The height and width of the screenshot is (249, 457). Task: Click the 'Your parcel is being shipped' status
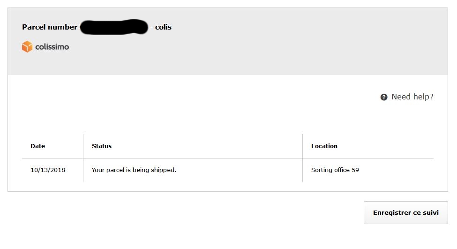[134, 170]
